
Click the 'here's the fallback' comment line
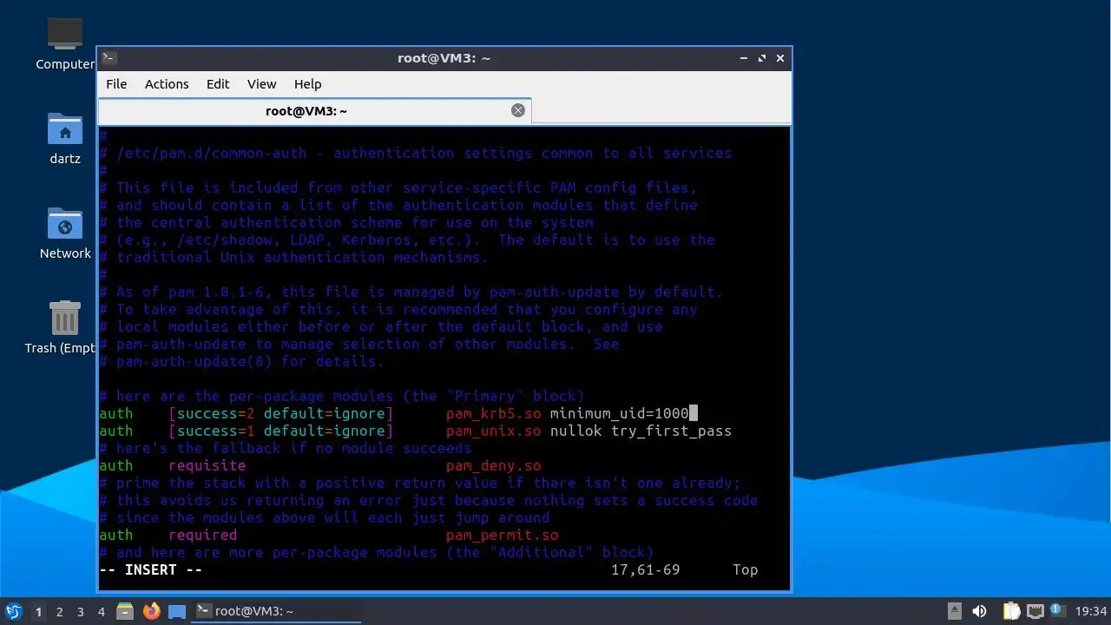(286, 448)
